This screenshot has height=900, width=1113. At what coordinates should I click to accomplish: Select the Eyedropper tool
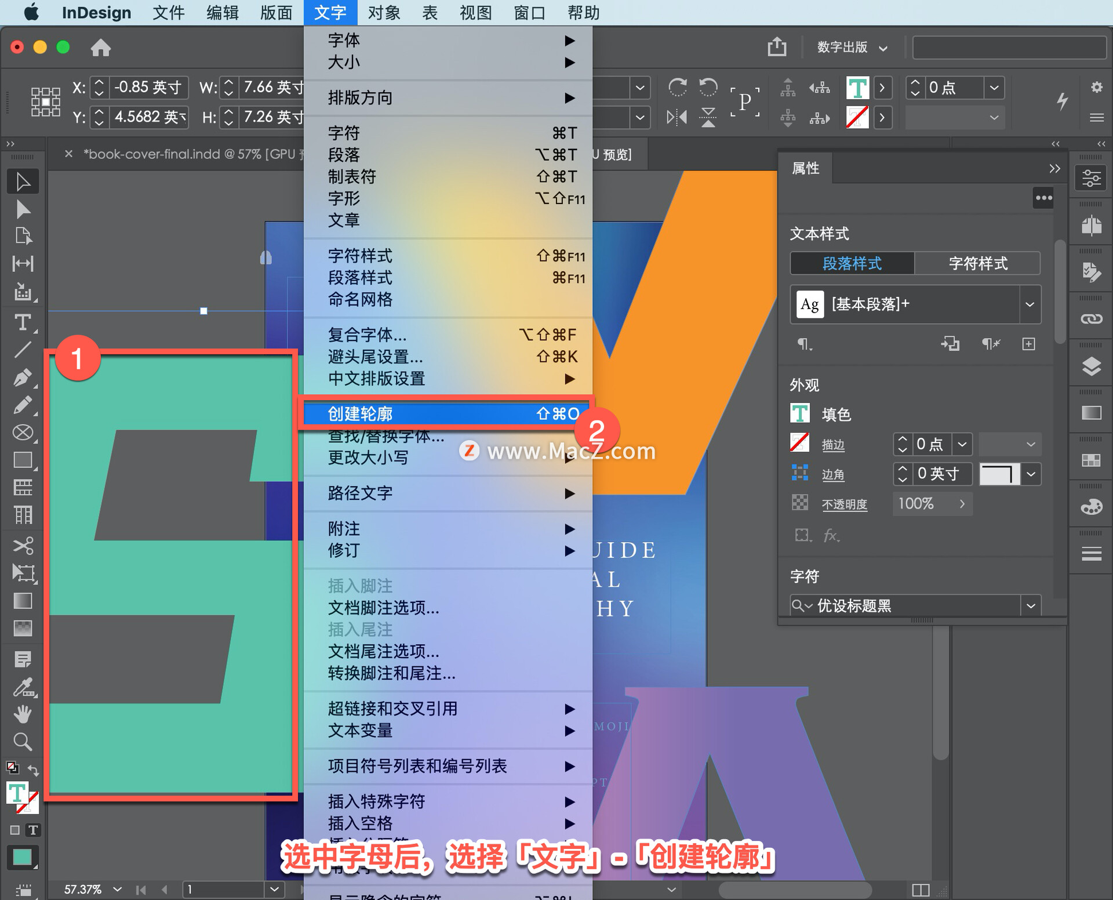(x=23, y=687)
